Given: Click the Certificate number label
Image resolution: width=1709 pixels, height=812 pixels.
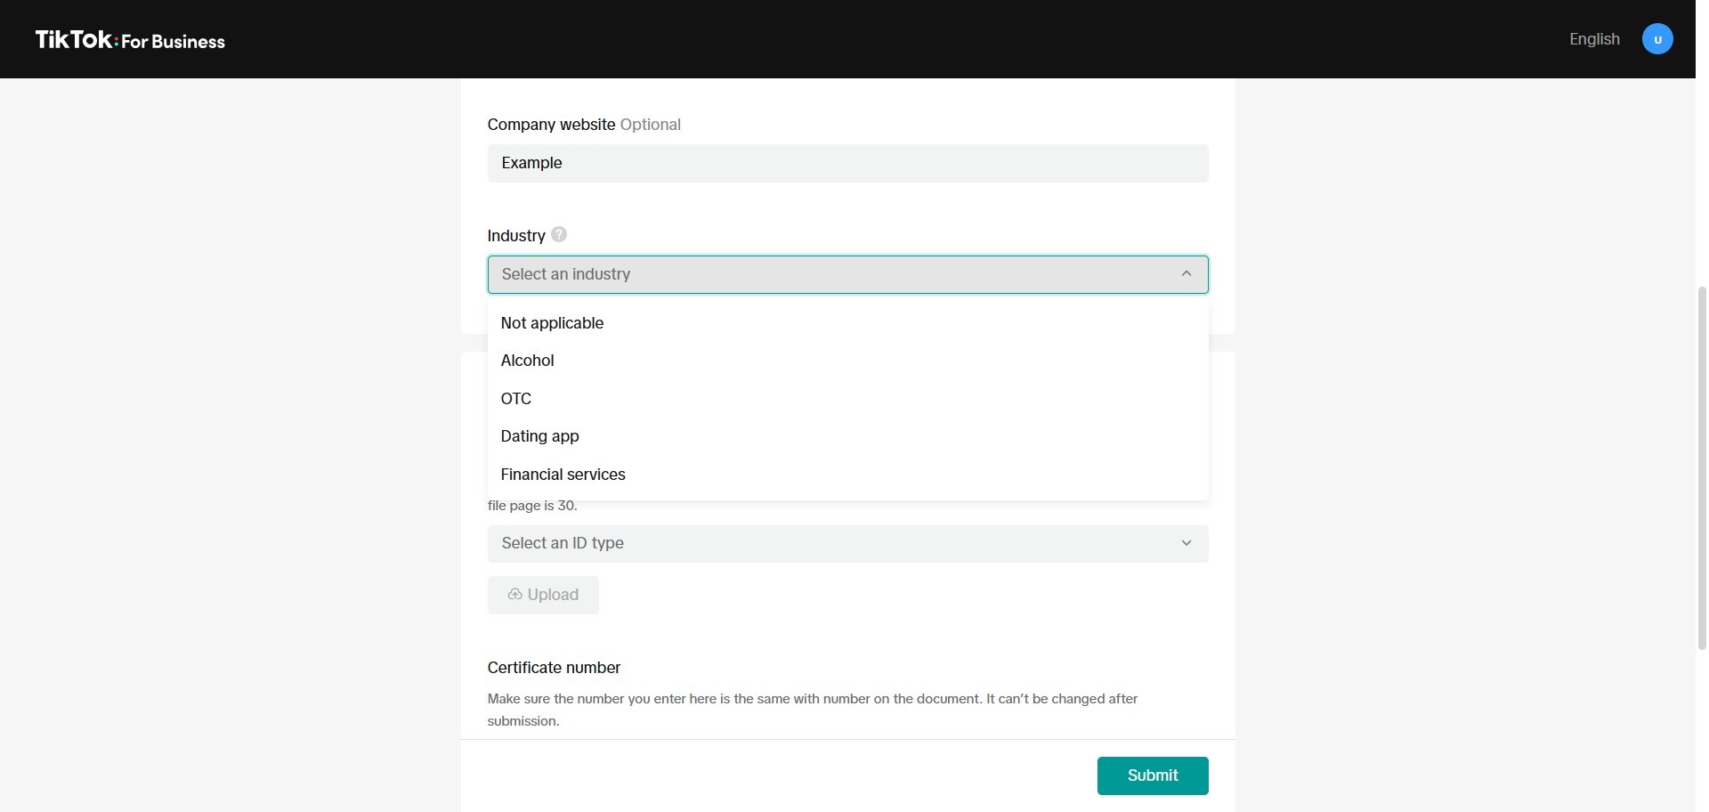Looking at the screenshot, I should [554, 668].
